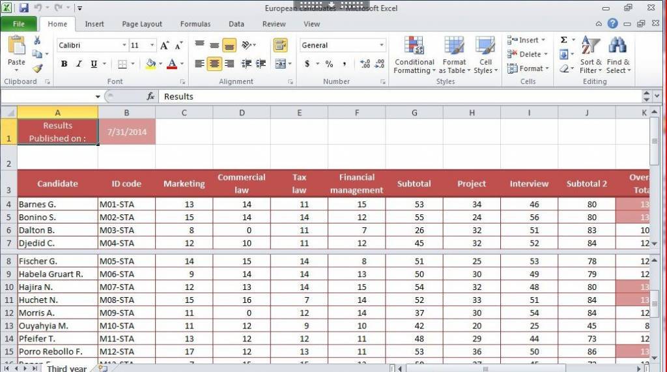Toggle Wrap Text in Alignment group
The width and height of the screenshot is (667, 372).
click(280, 46)
